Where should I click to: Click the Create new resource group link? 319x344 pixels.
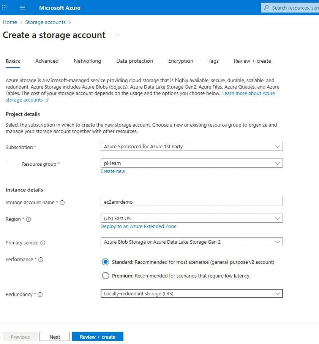click(113, 171)
